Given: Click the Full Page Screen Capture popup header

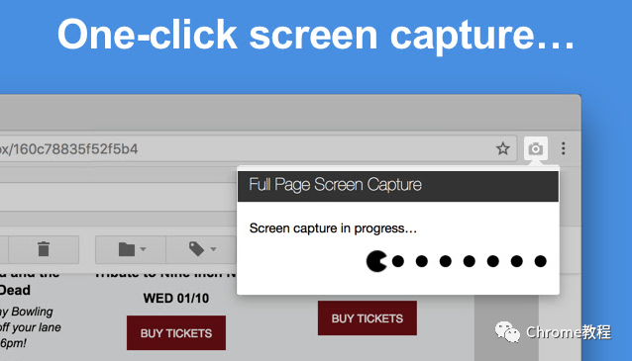Looking at the screenshot, I should tap(398, 185).
